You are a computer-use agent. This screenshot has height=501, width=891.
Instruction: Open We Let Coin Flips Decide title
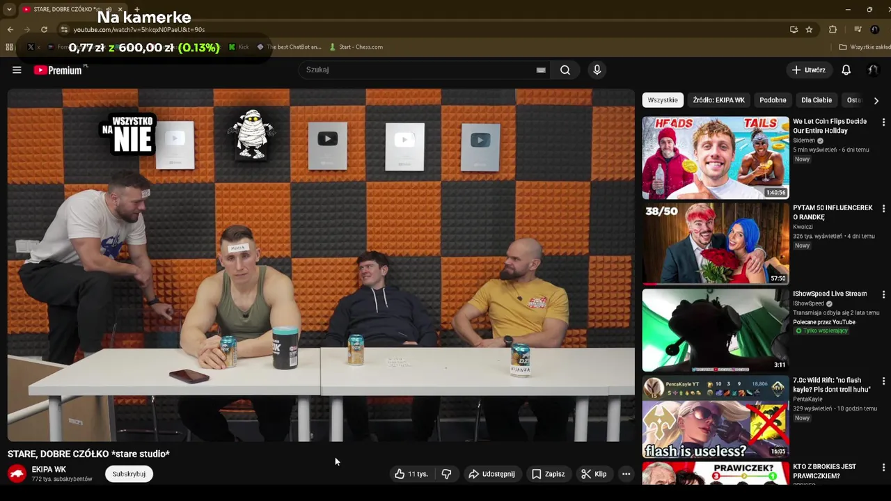point(830,126)
